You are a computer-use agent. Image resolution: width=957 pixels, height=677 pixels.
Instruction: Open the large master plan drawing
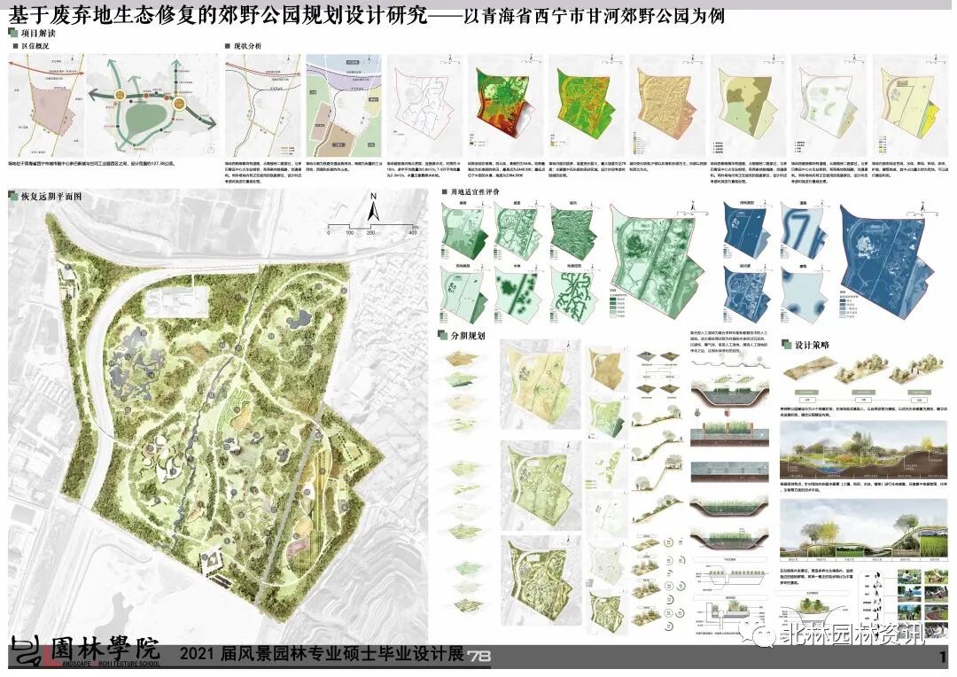point(219,415)
